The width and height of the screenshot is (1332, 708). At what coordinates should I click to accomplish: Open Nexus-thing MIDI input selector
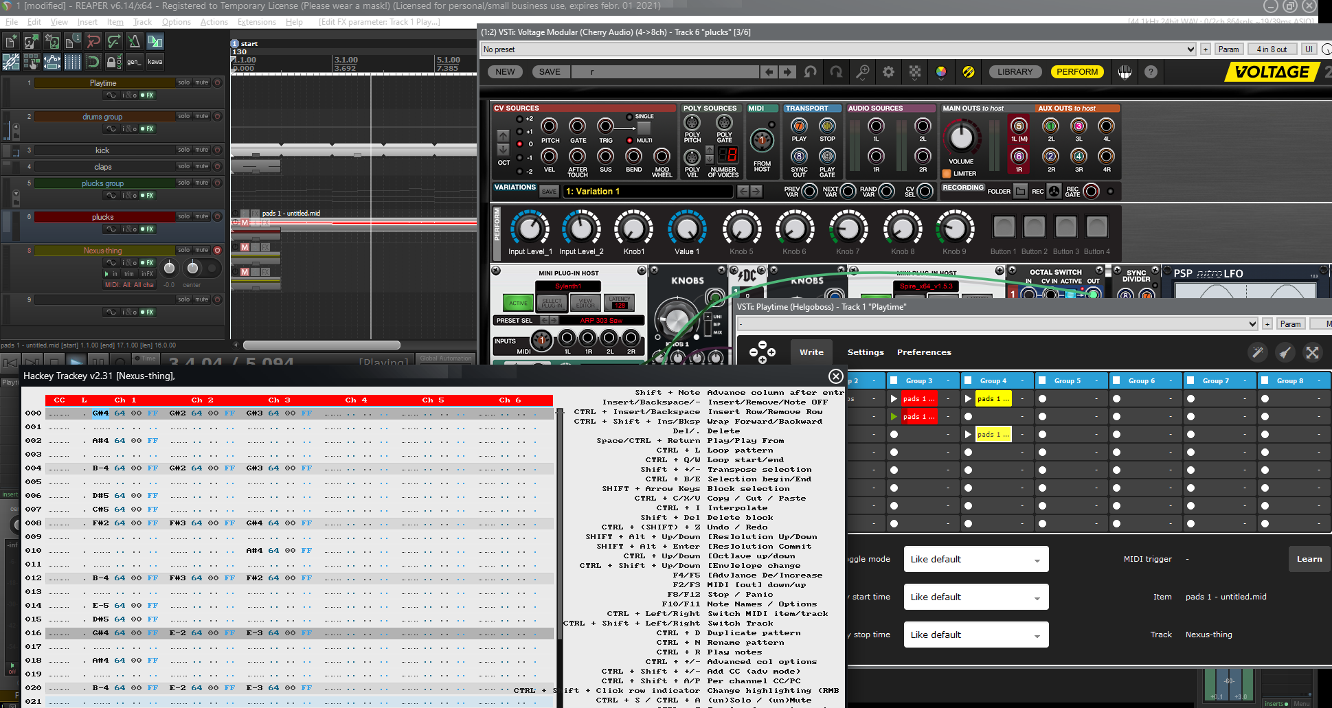pos(129,285)
